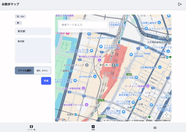
Task: Select the ローソン TEKKO avenue店 marker
Action: pos(131,55)
